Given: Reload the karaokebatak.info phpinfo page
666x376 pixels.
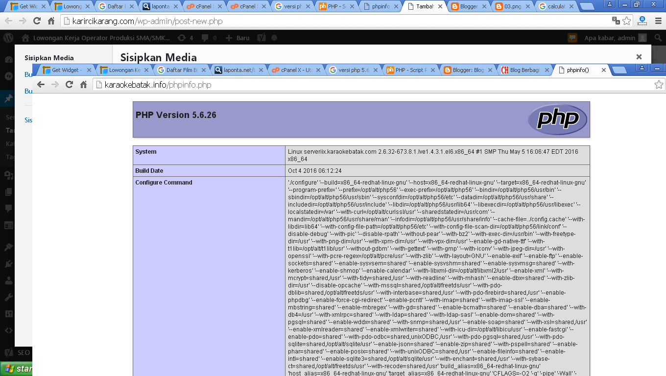Looking at the screenshot, I should [70, 84].
